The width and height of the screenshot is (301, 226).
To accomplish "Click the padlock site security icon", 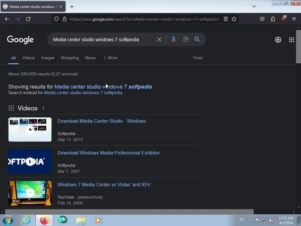I will (65, 19).
